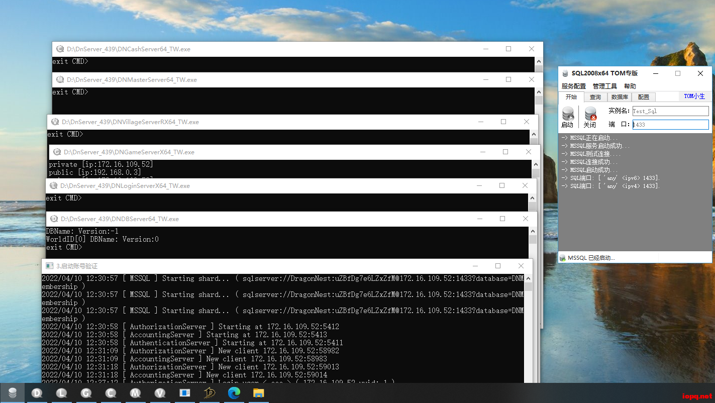Click DNGameServerX64_TW.exe title bar icon

click(x=57, y=152)
